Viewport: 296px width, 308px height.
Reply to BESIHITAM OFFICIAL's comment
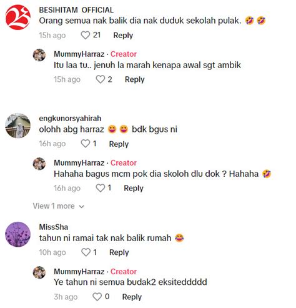[123, 36]
